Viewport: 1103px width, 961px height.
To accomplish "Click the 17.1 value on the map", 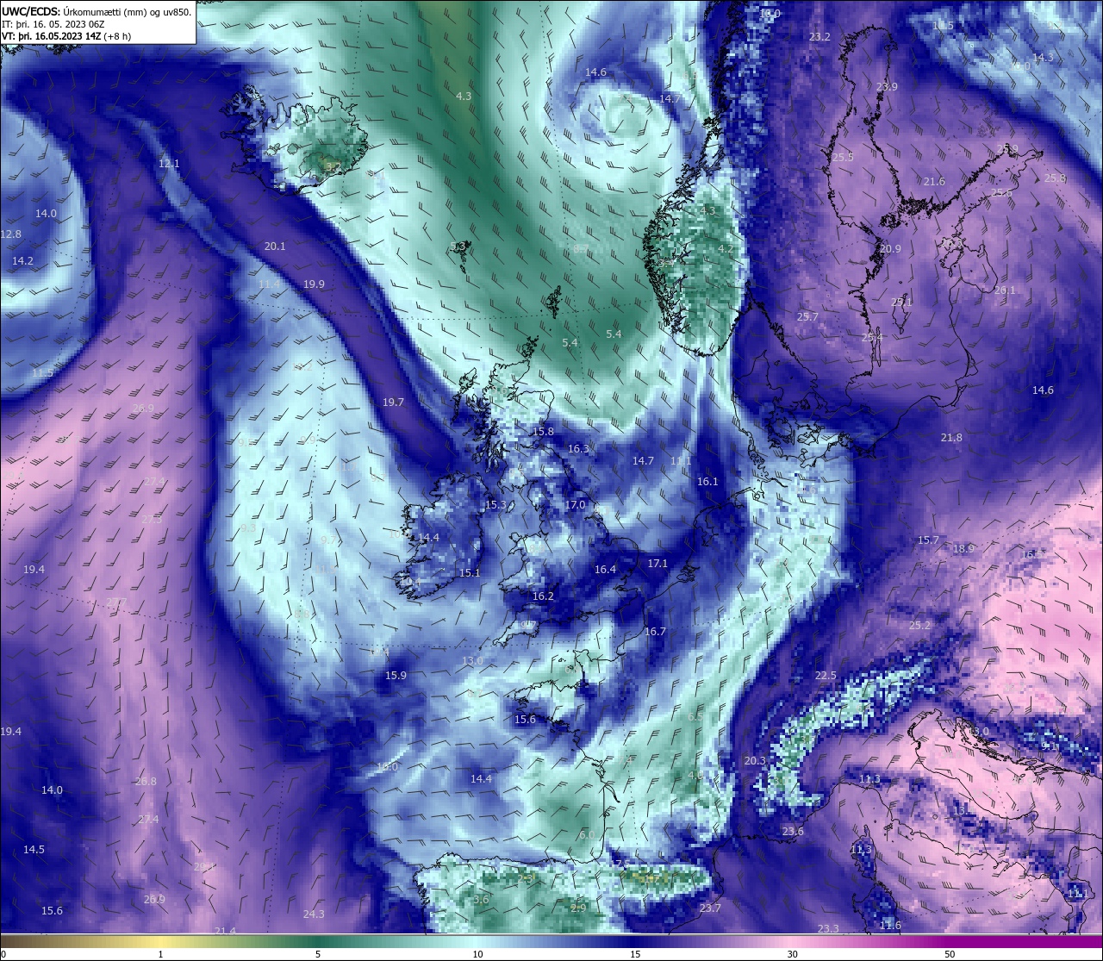I will coord(657,564).
